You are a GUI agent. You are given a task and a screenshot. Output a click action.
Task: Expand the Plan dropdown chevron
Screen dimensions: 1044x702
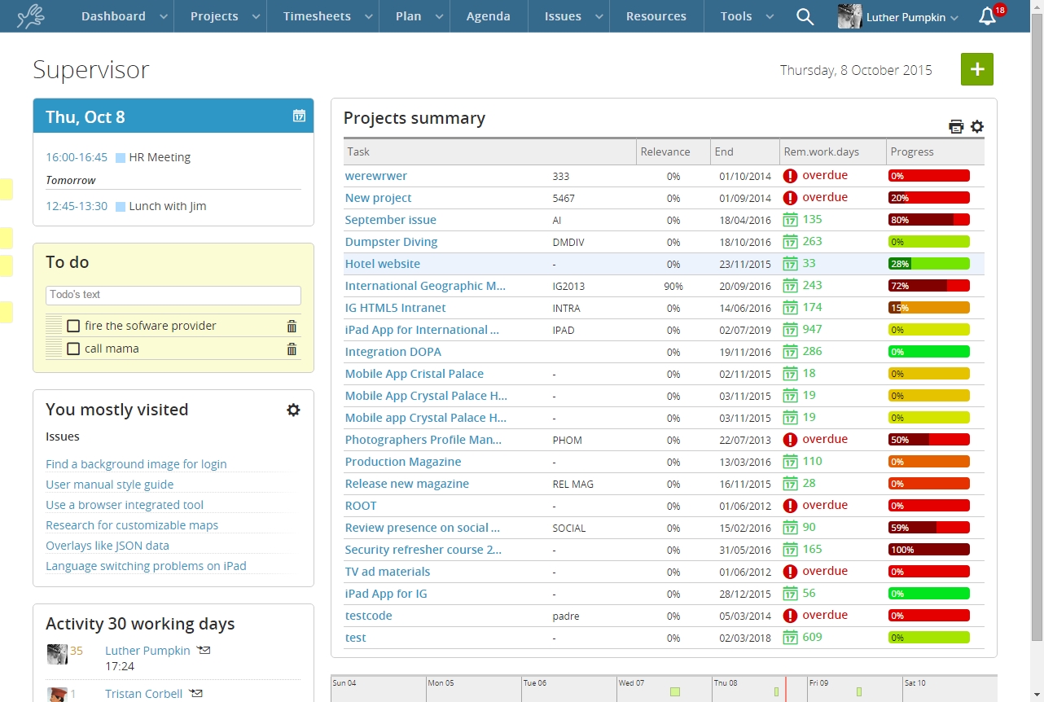click(439, 16)
